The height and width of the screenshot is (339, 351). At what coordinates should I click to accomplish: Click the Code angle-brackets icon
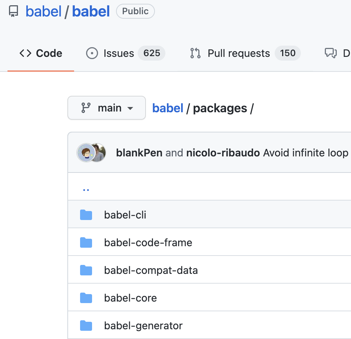pos(25,53)
